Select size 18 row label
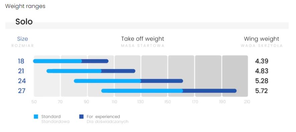Viewport: 296px width, 132px height. click(21, 61)
